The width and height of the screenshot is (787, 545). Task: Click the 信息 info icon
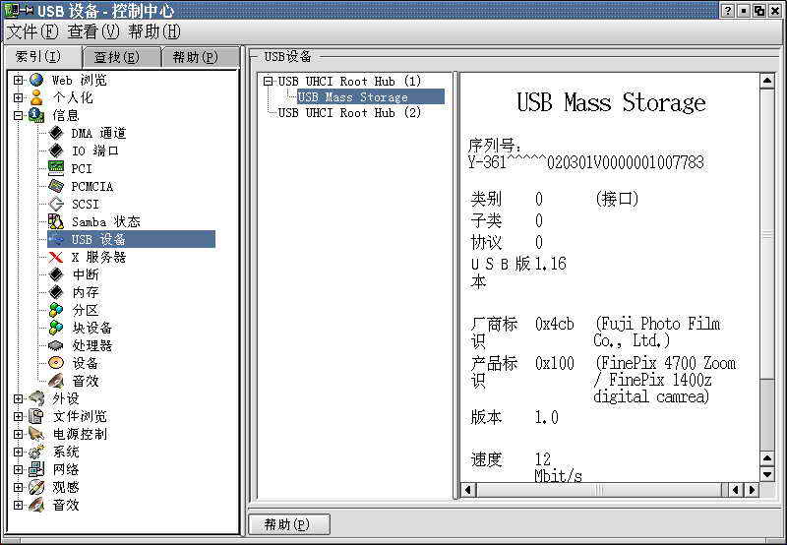click(36, 115)
